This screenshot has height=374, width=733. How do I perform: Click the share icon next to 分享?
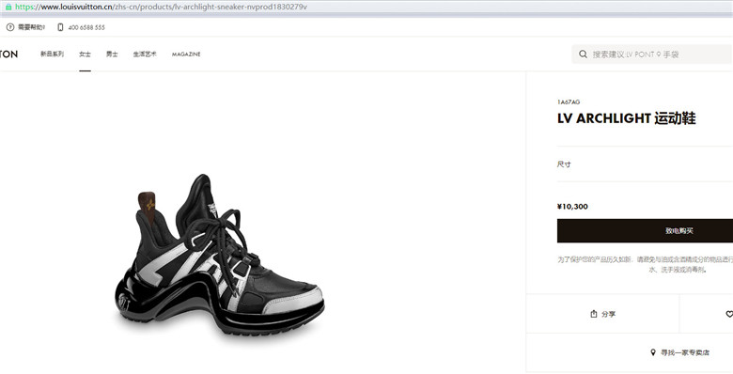click(594, 314)
